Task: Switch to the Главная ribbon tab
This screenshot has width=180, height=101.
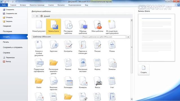Action: 13,5
